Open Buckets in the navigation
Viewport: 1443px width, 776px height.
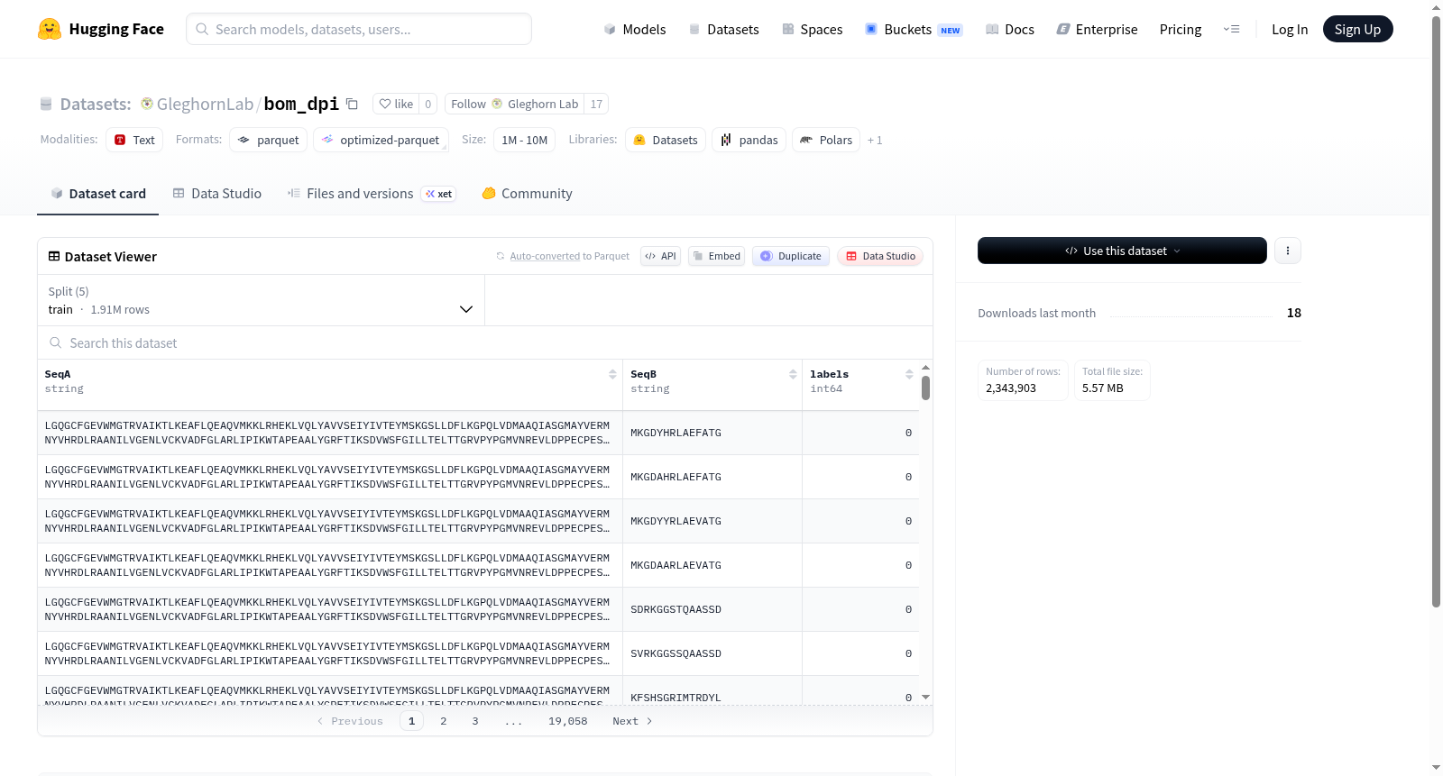tap(914, 29)
